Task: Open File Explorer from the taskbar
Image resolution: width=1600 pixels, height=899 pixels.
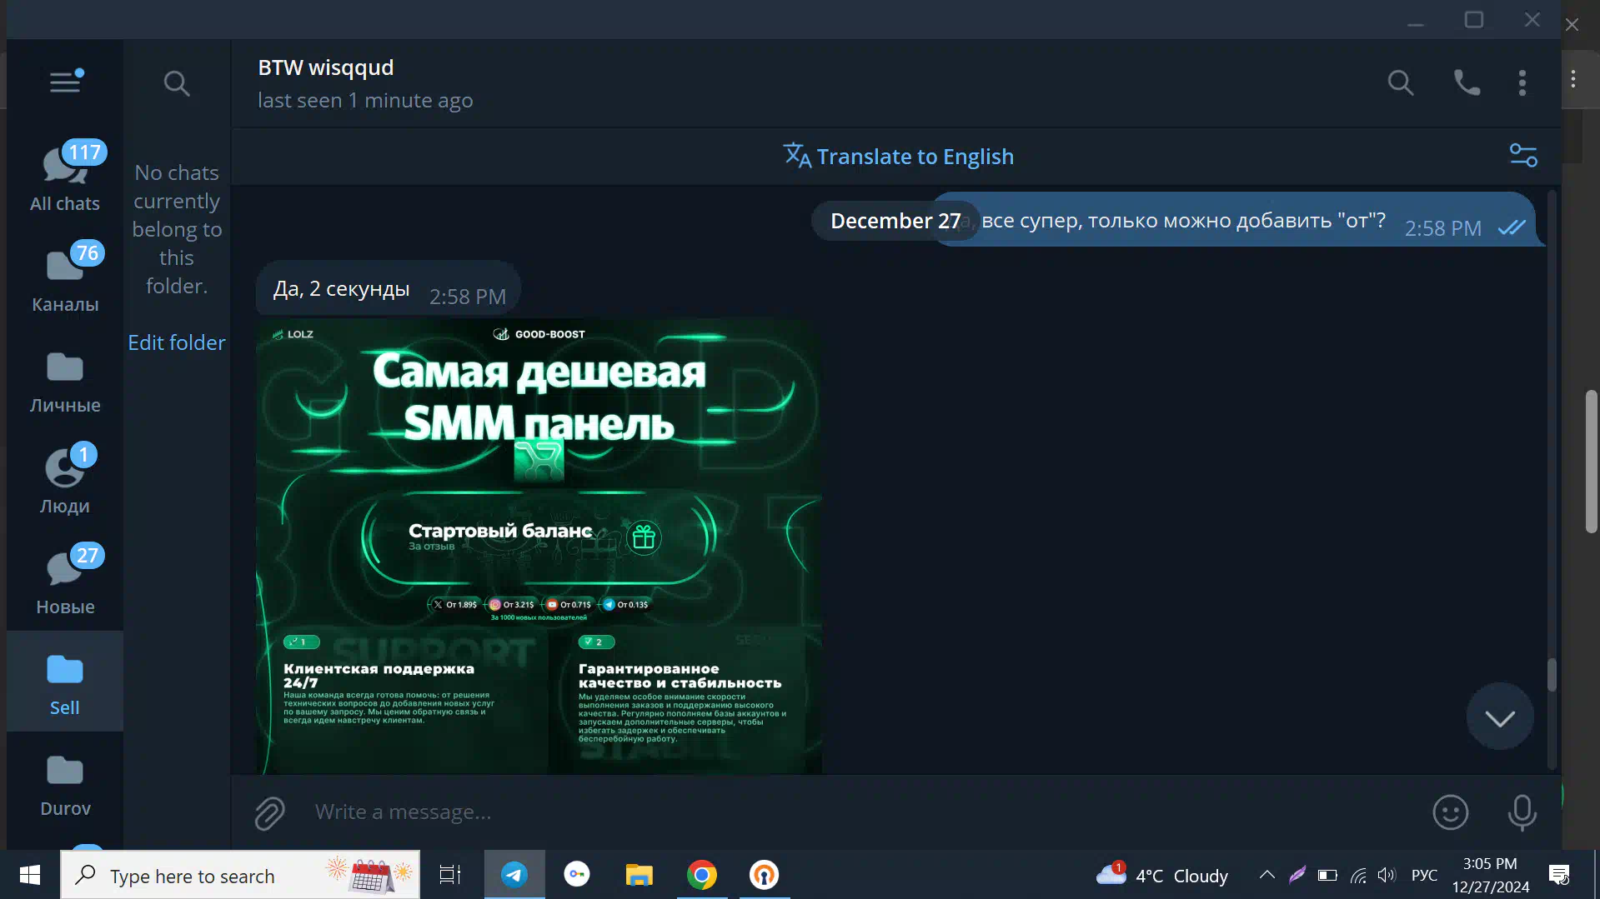Action: 639,875
